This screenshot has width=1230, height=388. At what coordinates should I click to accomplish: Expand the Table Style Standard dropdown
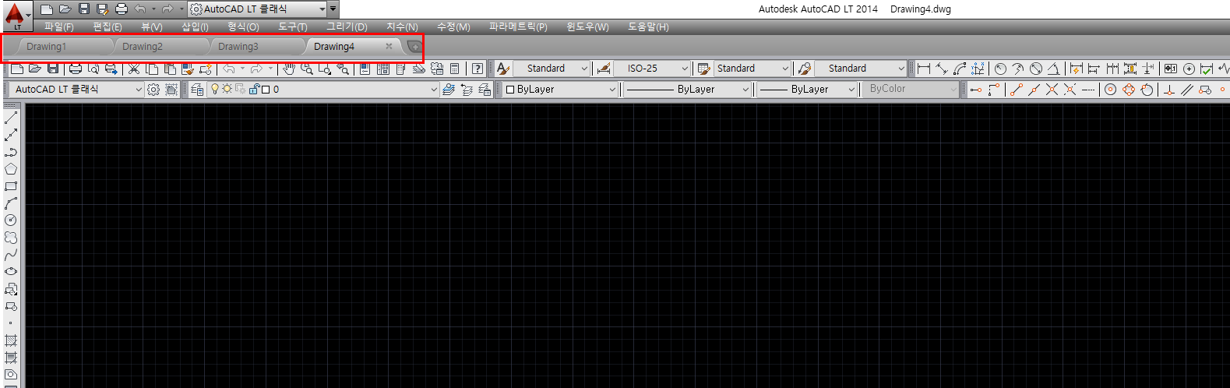click(x=785, y=69)
